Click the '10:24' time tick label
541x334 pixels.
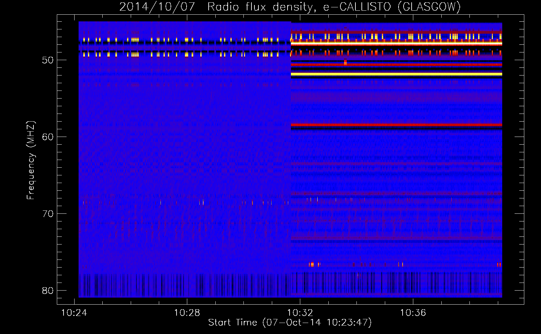(74, 313)
